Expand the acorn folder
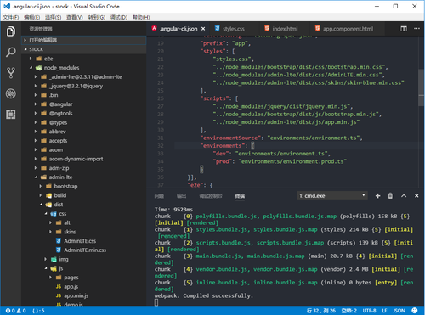 84,149
